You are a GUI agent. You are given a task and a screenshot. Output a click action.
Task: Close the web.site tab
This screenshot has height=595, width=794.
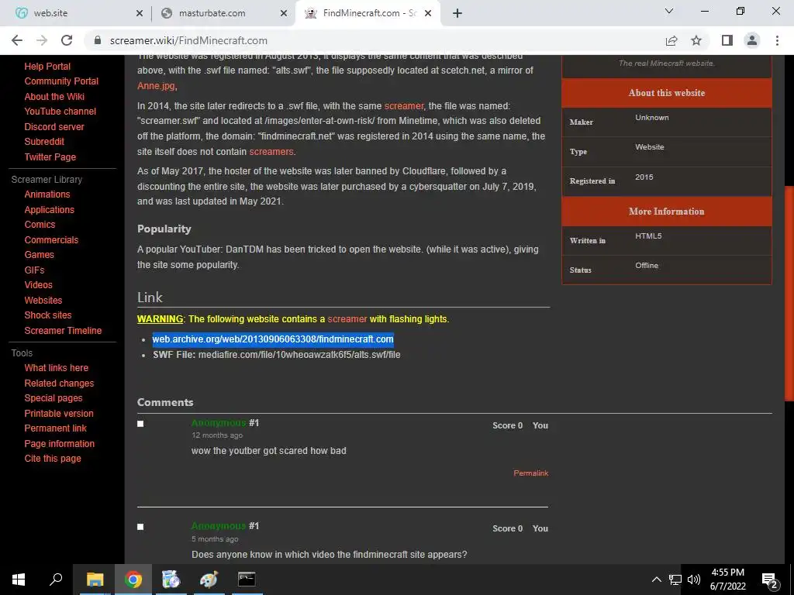[x=140, y=14]
